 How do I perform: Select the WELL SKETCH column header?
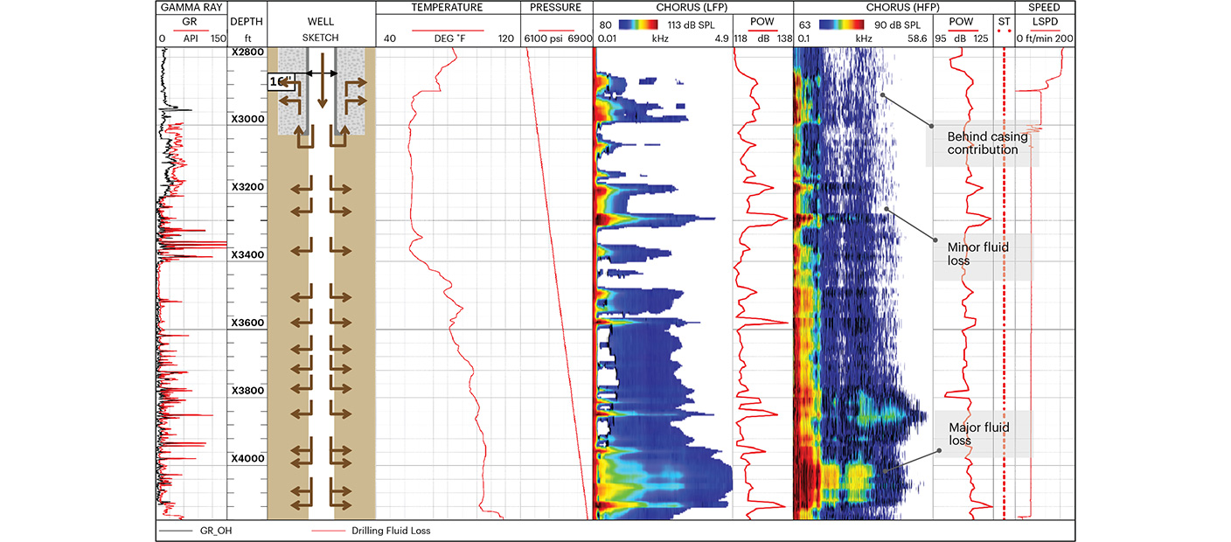click(321, 29)
